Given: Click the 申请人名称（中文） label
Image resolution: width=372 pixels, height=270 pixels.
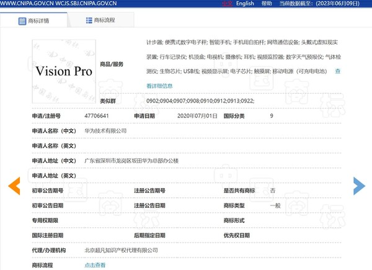Looking at the screenshot, I should click(x=54, y=131).
